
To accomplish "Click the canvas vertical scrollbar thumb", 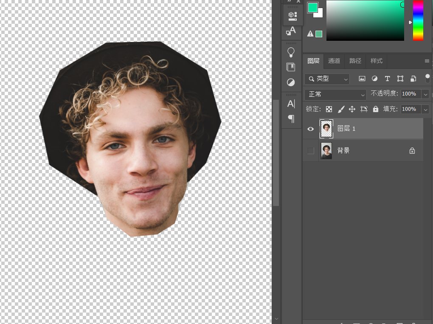I will (x=276, y=153).
